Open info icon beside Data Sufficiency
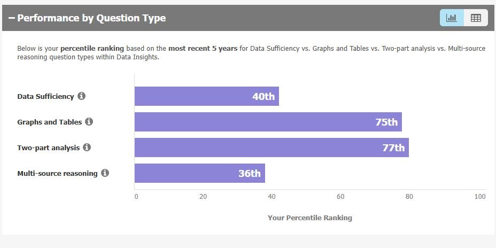The width and height of the screenshot is (496, 248). (x=81, y=96)
